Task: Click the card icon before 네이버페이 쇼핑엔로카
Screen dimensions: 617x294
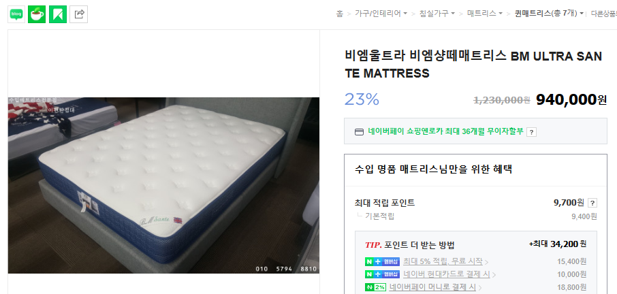Action: pos(359,132)
